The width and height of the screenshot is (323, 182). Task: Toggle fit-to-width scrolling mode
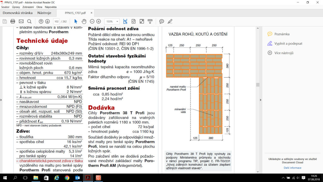[x=125, y=21]
